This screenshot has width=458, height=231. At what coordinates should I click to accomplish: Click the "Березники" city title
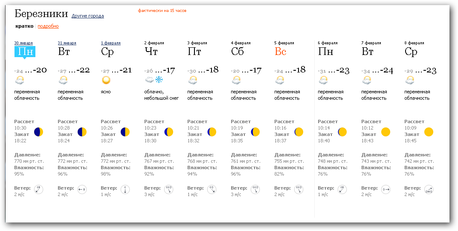41,14
